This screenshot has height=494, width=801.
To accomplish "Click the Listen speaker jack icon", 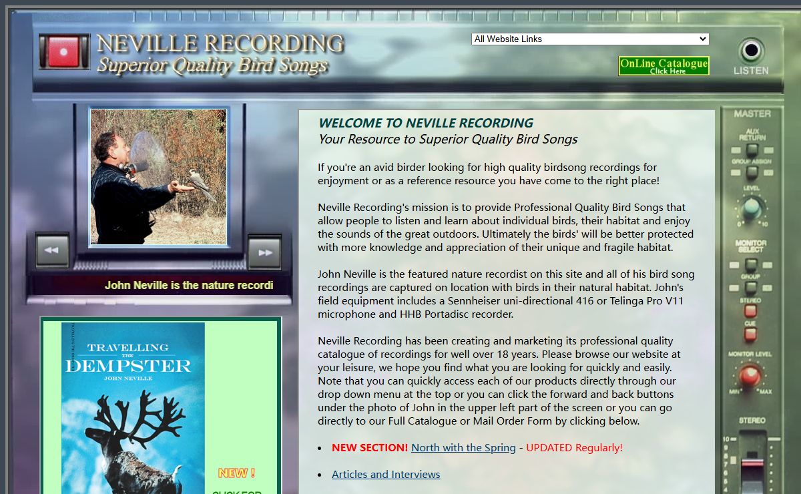I will (751, 50).
